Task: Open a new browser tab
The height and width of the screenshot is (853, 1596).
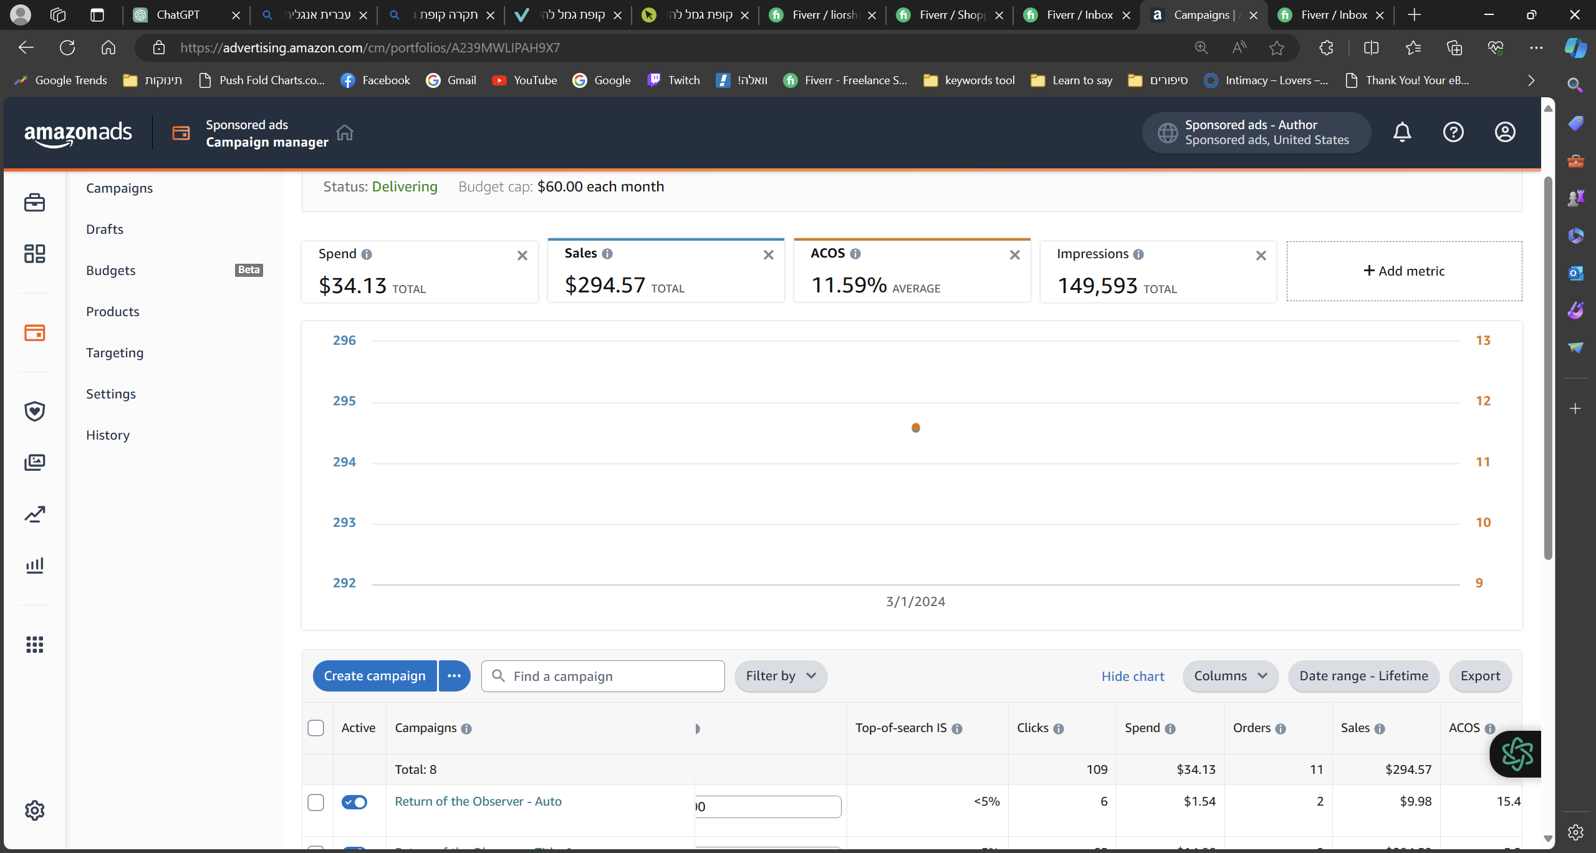Action: pyautogui.click(x=1414, y=15)
